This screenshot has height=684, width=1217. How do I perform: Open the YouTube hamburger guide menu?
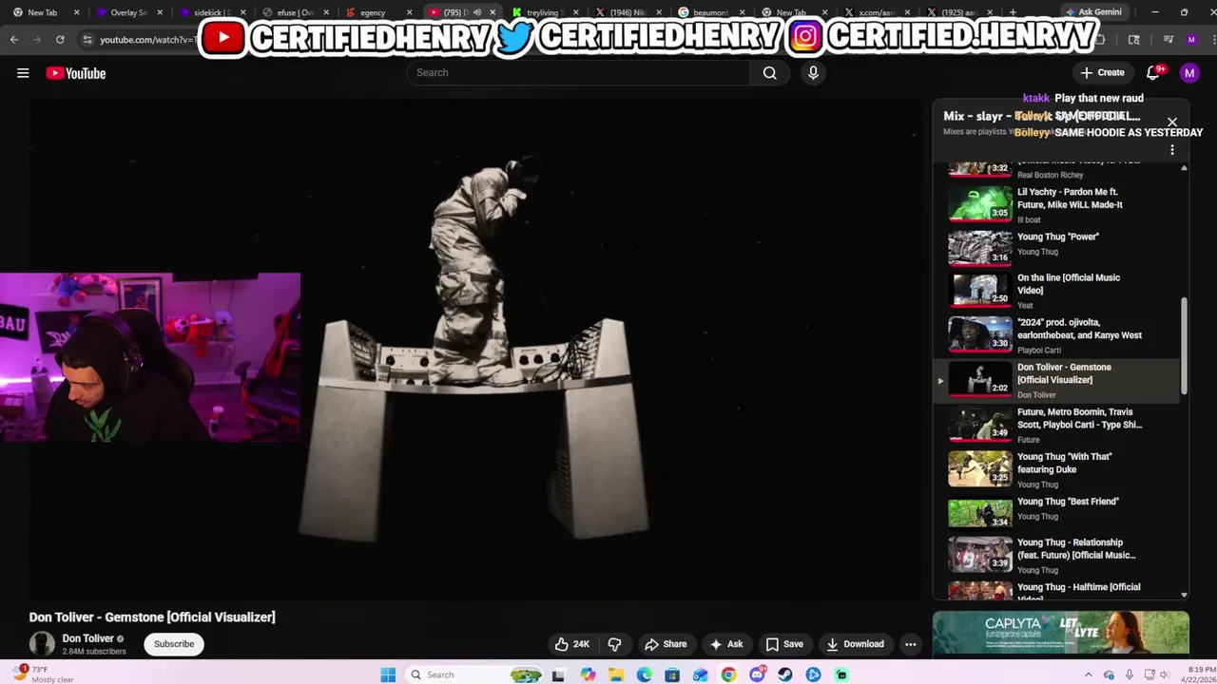[23, 73]
